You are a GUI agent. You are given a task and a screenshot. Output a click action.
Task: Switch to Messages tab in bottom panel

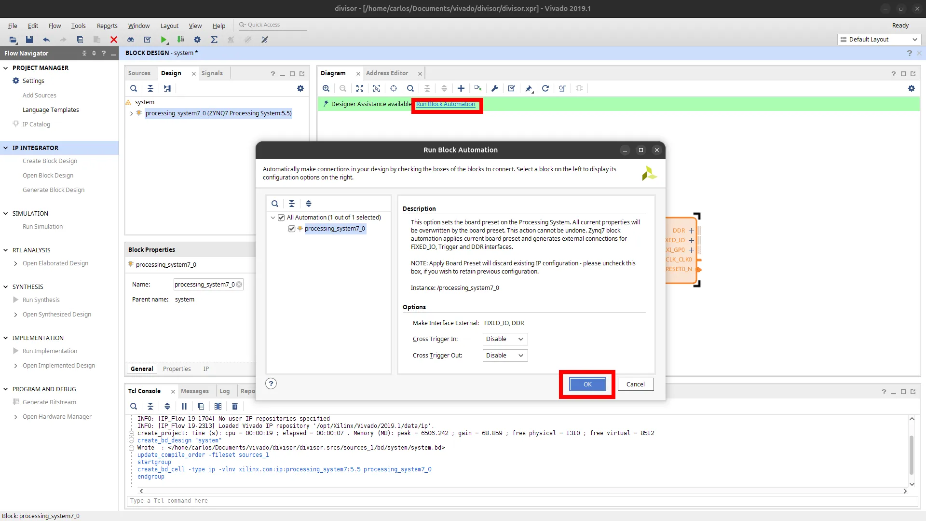(194, 391)
